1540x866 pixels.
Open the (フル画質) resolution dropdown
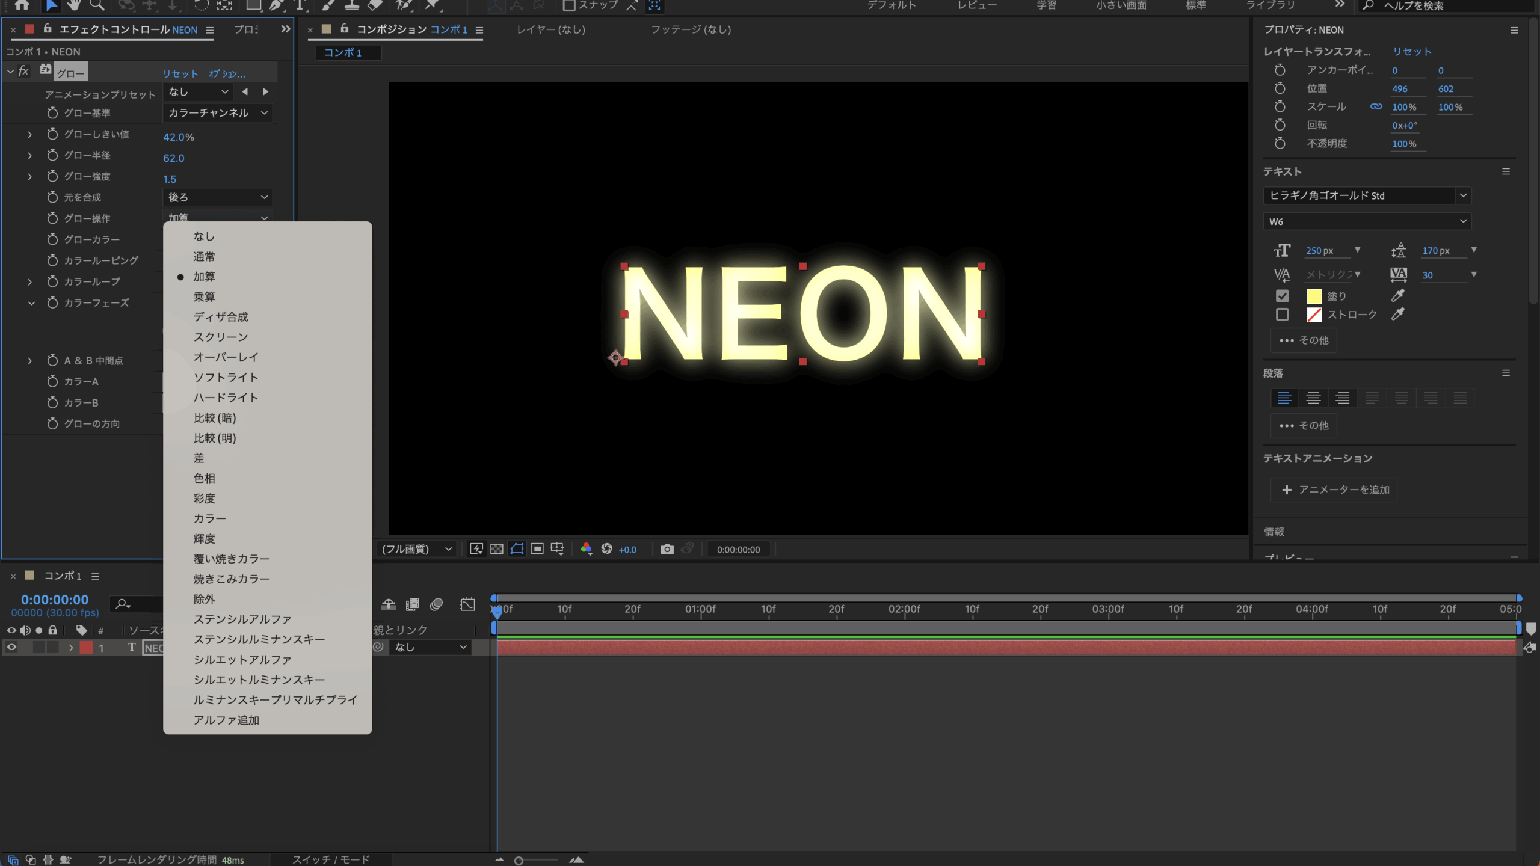click(x=416, y=549)
